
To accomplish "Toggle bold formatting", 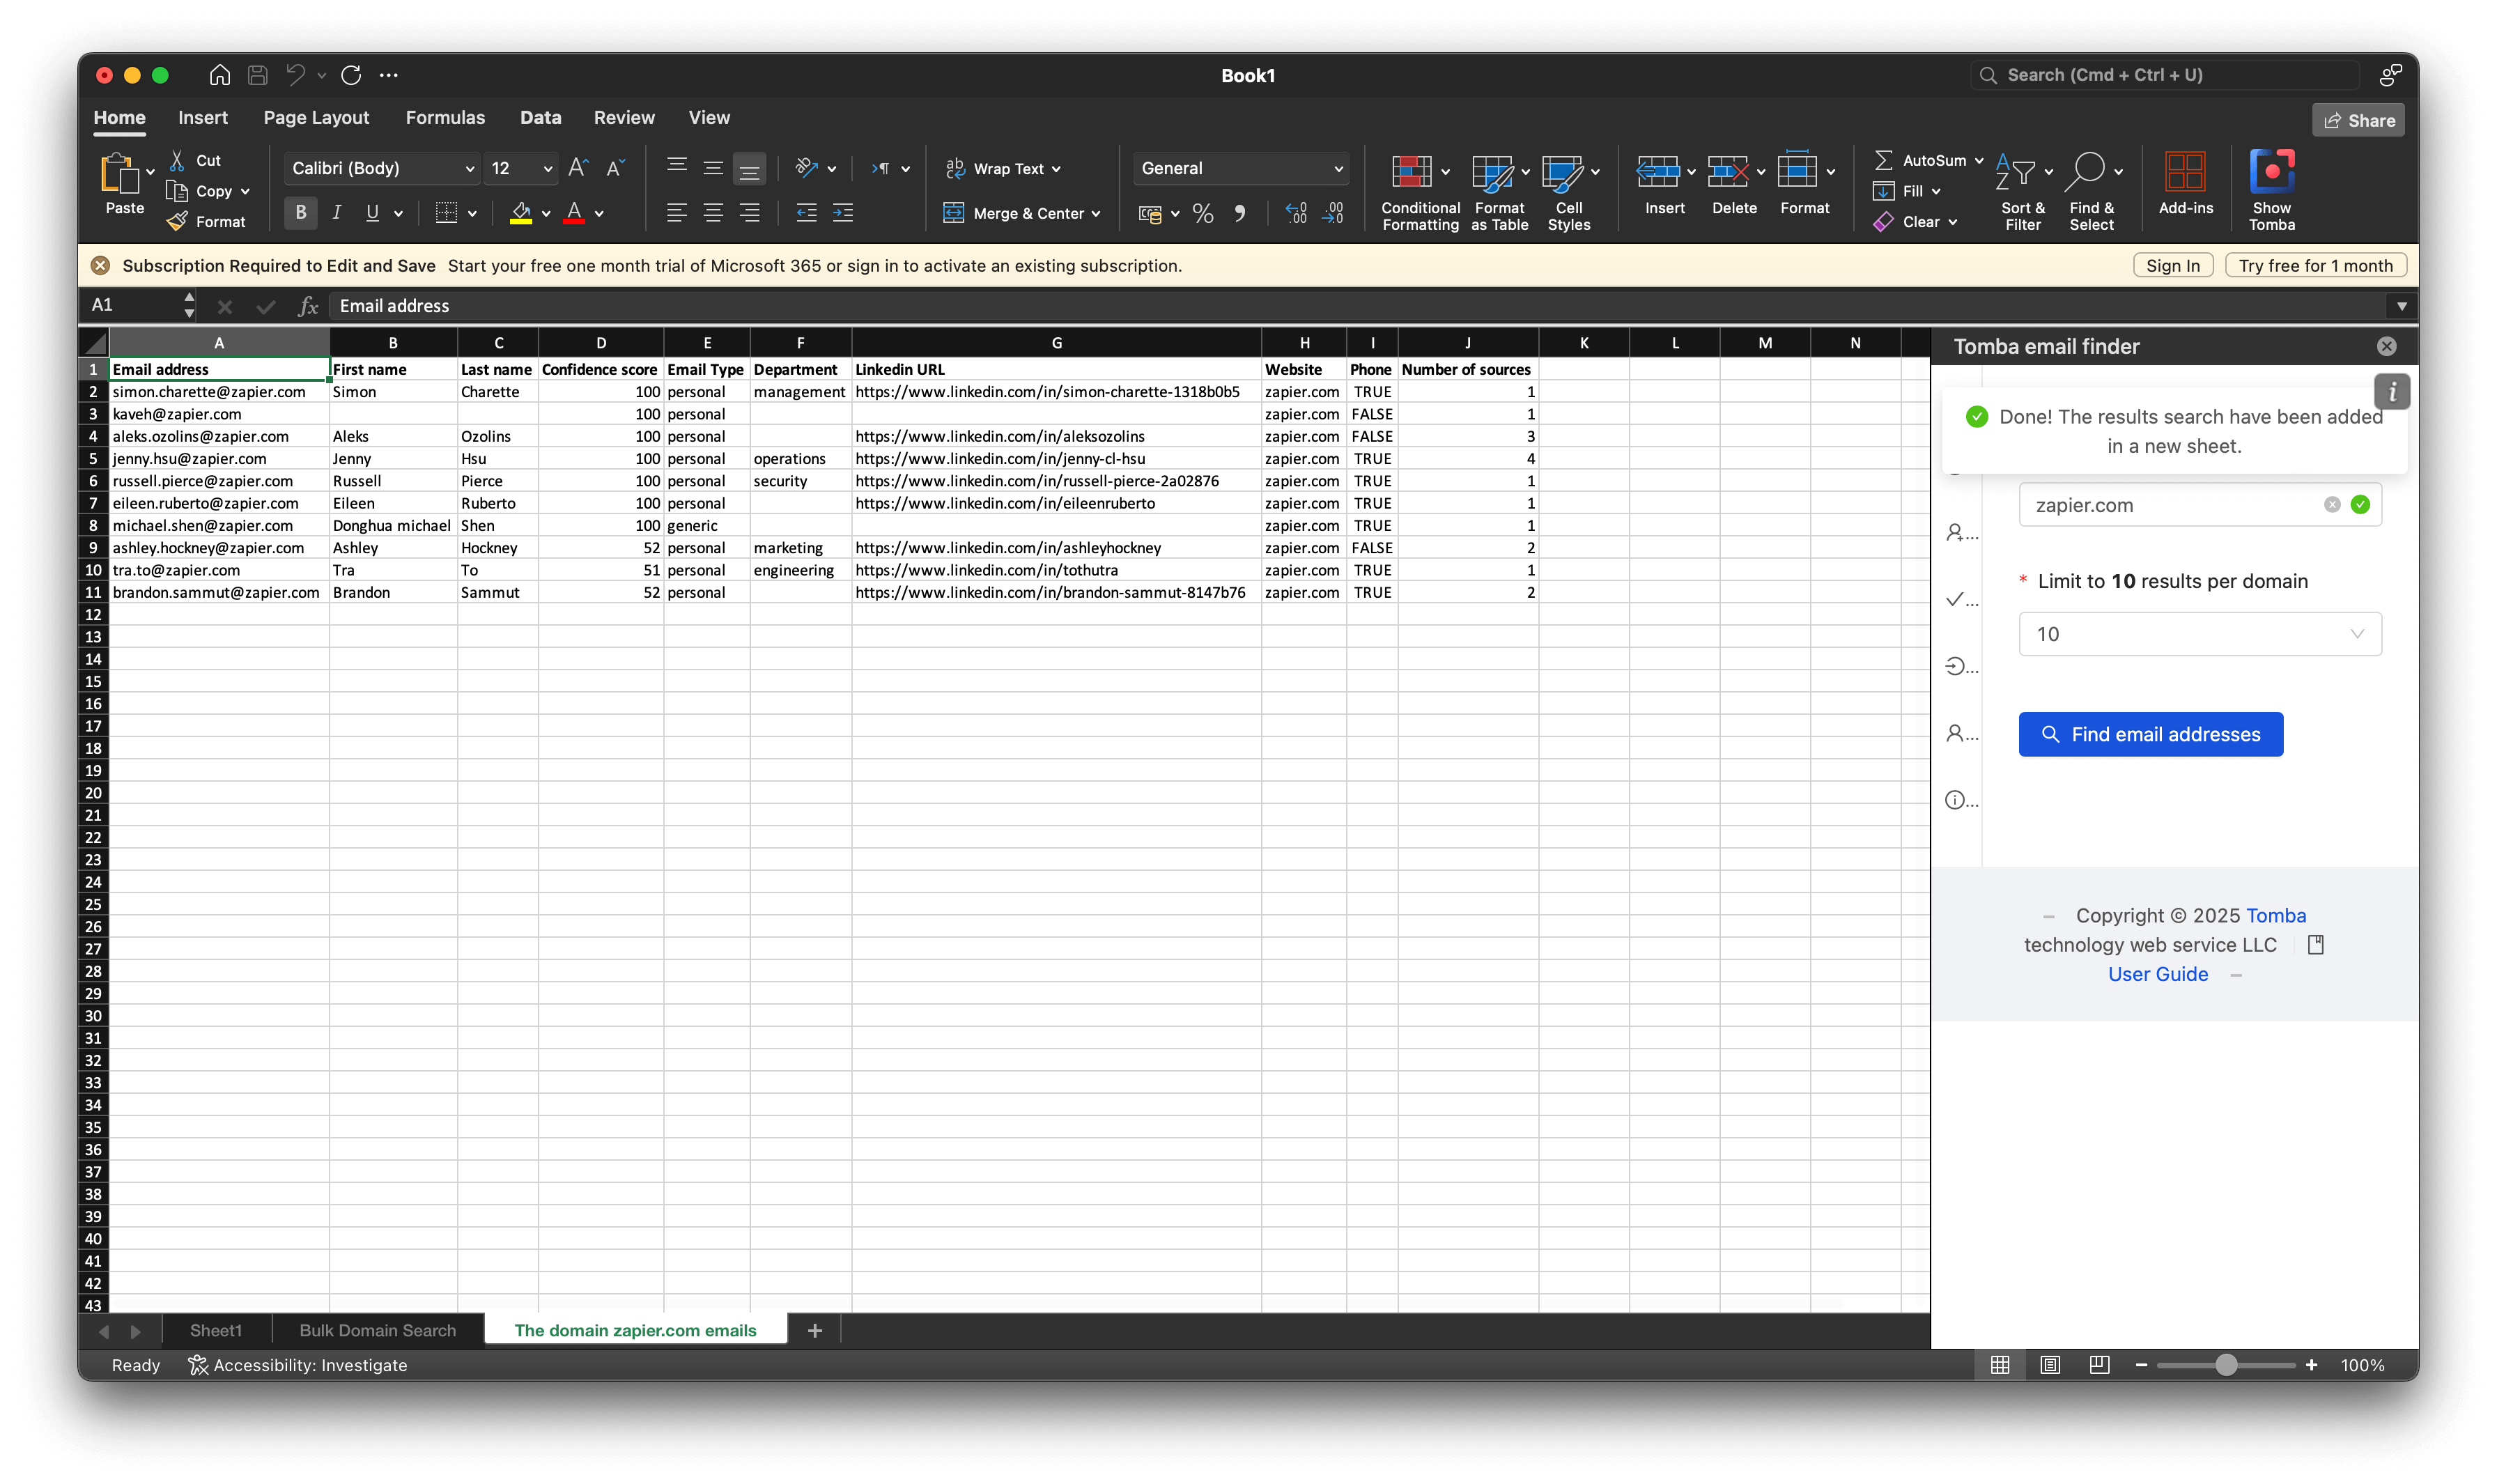I will coord(300,213).
